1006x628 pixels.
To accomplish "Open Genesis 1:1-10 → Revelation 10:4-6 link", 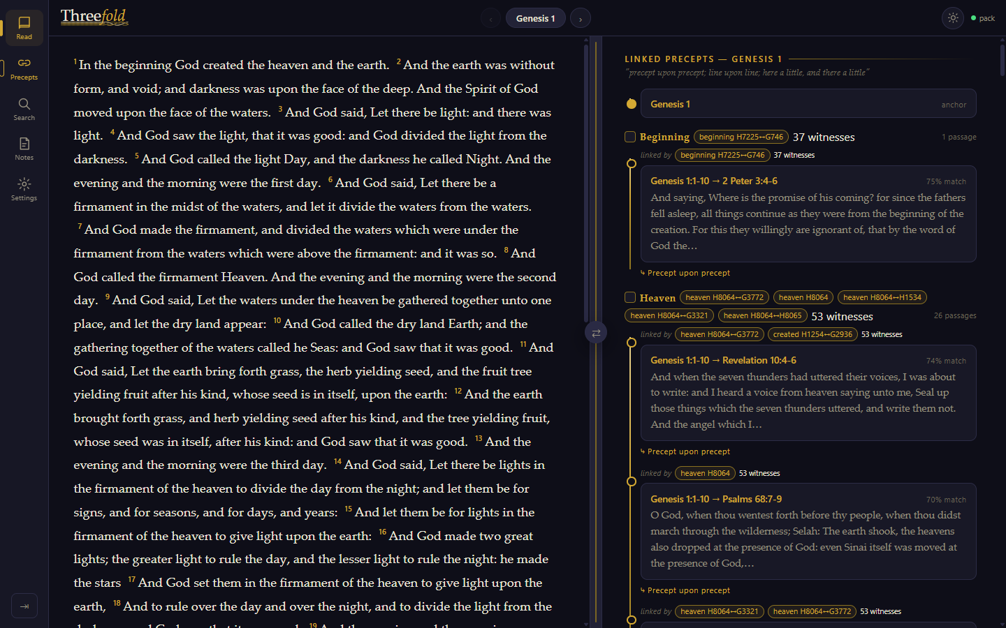I will (x=723, y=360).
